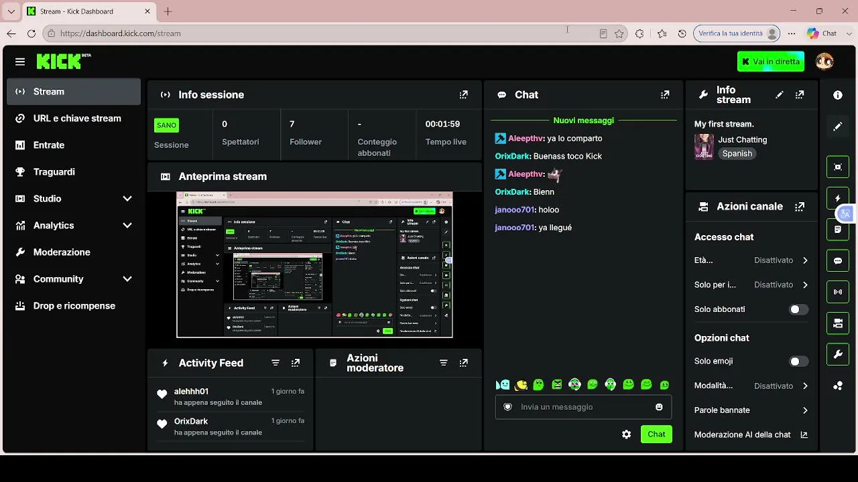Toggle the channel actions widget icon in right rail
Viewport: 858px width, 482px height.
pos(838,323)
